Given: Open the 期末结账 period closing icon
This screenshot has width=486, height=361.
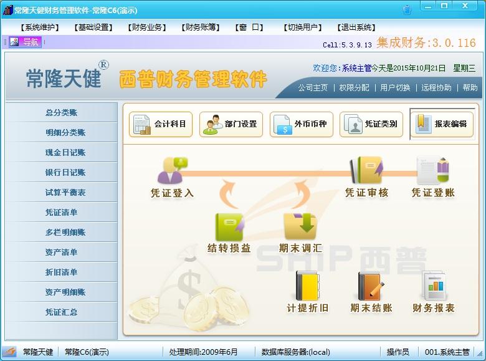Looking at the screenshot, I should 371,287.
